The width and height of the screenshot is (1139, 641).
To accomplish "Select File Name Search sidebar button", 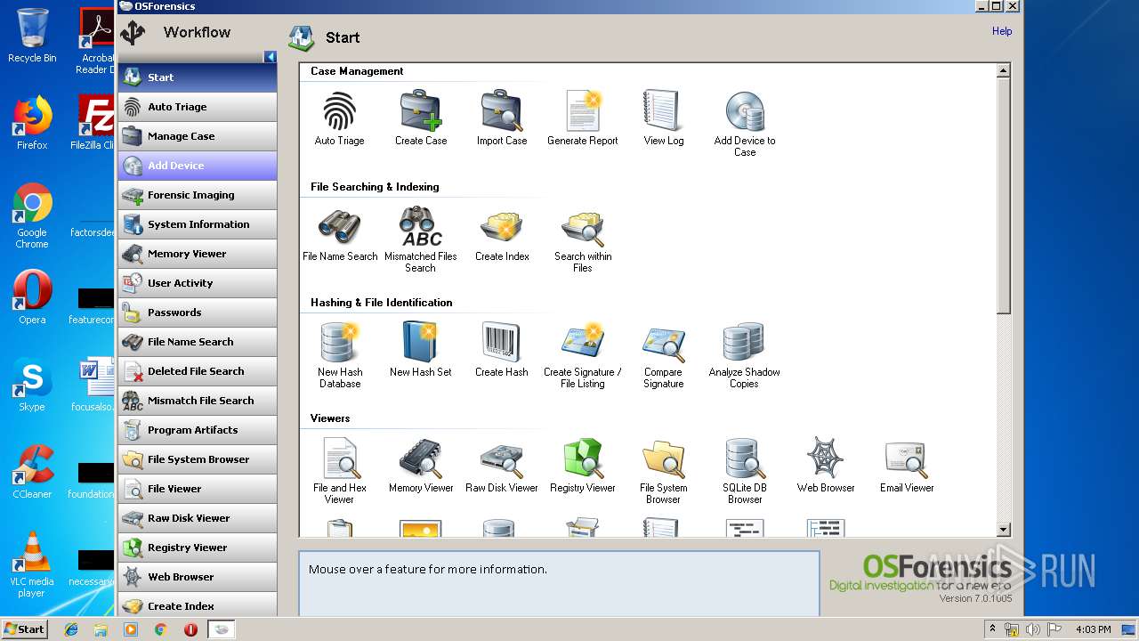I will click(x=198, y=342).
